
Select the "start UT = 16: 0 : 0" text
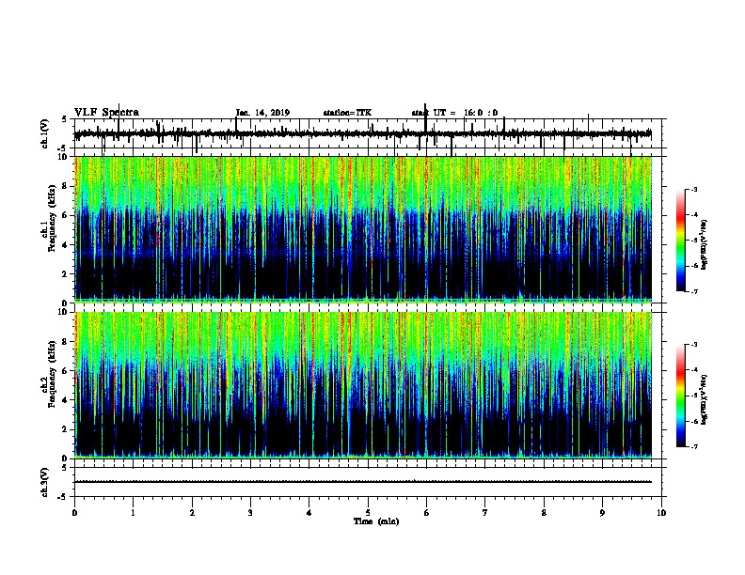tap(454, 113)
